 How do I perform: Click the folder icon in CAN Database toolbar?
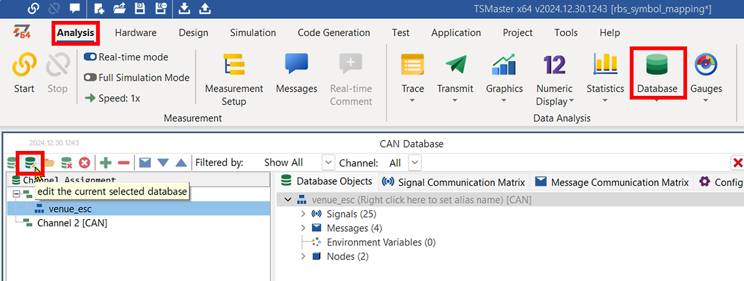[49, 163]
